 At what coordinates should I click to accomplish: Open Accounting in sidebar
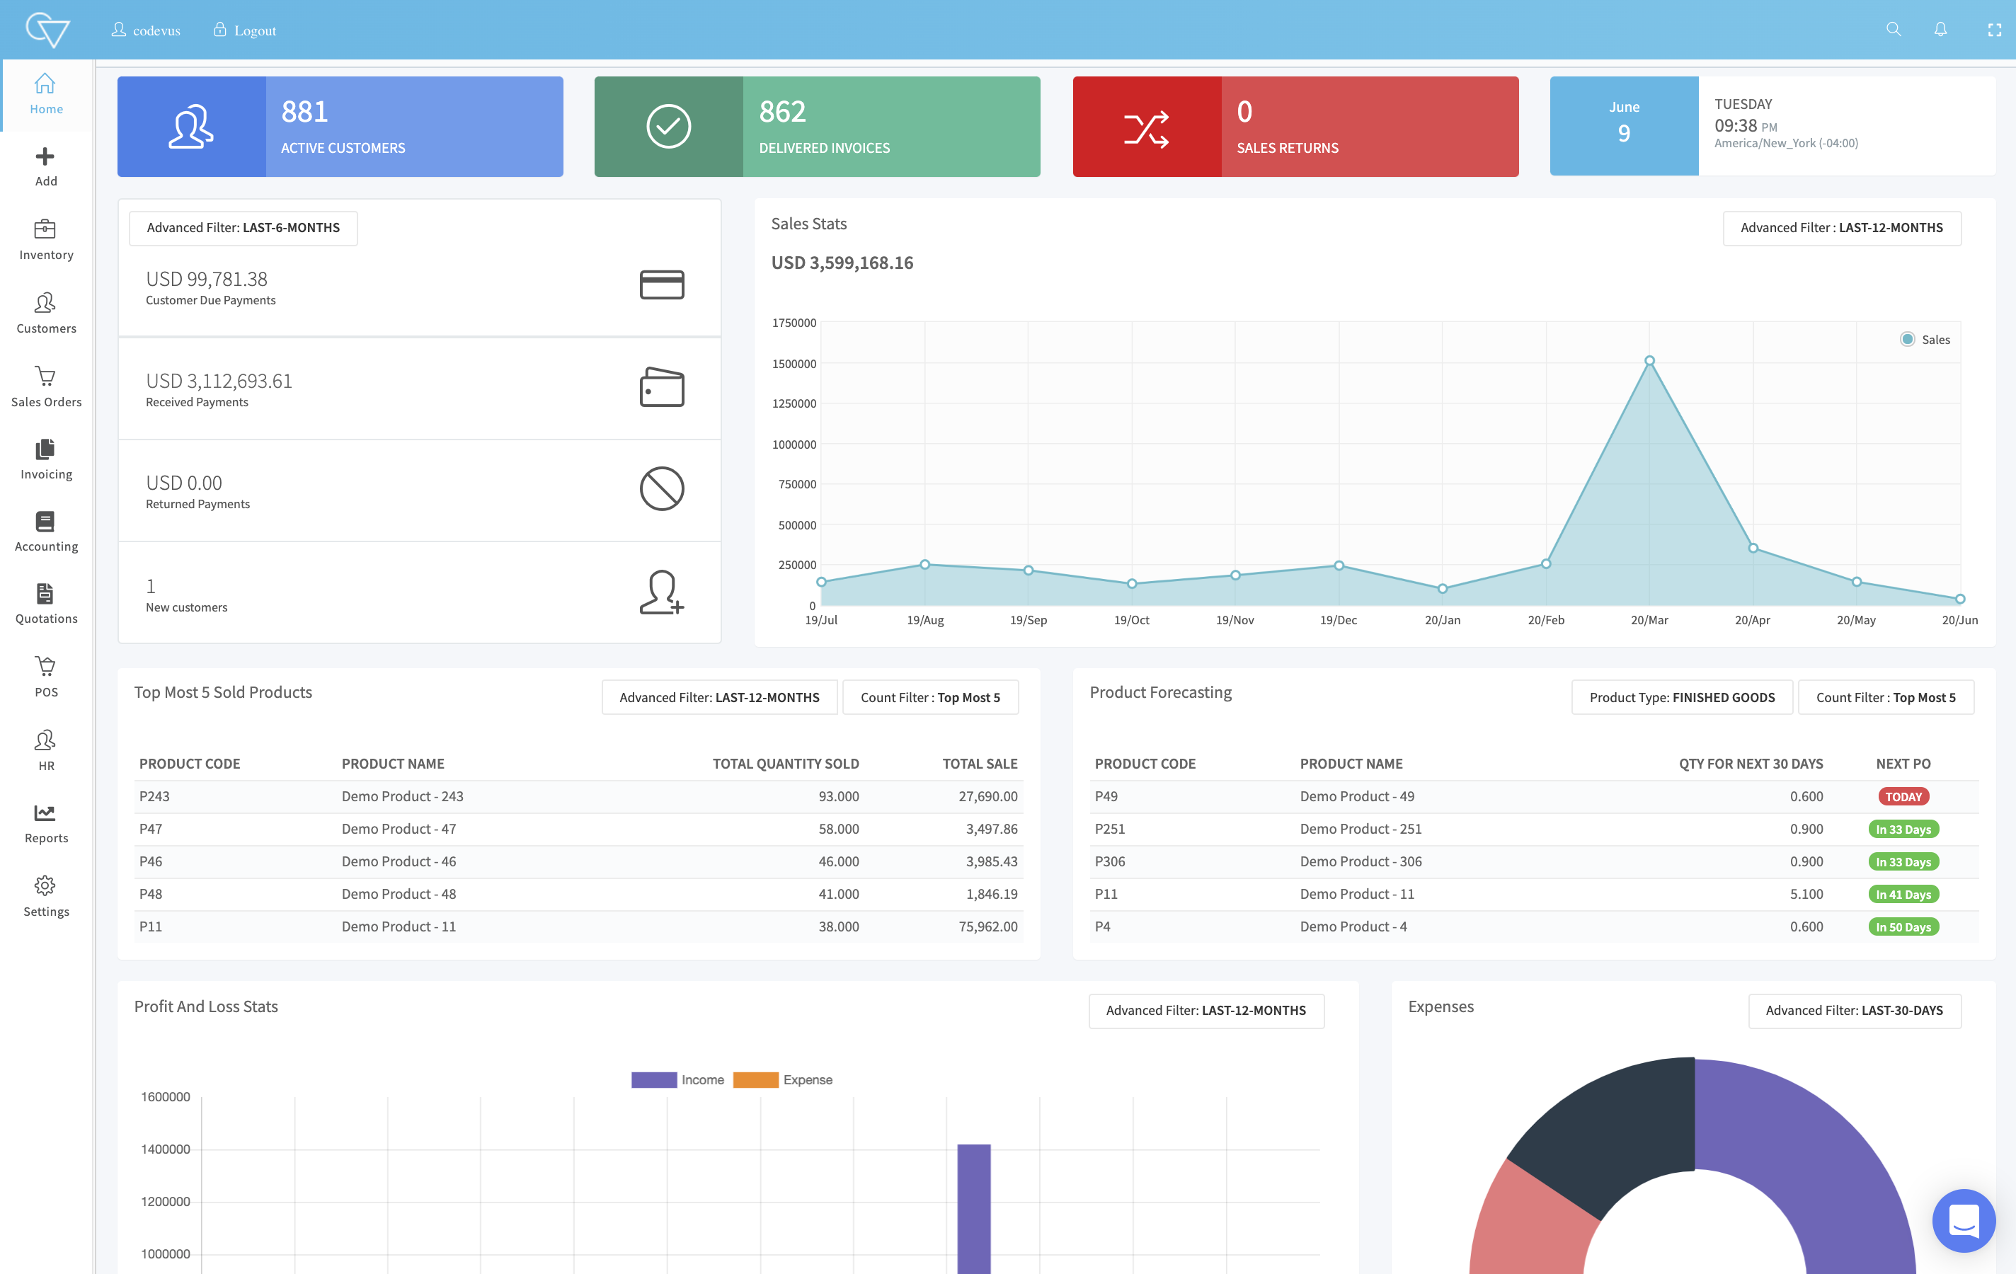[x=46, y=532]
